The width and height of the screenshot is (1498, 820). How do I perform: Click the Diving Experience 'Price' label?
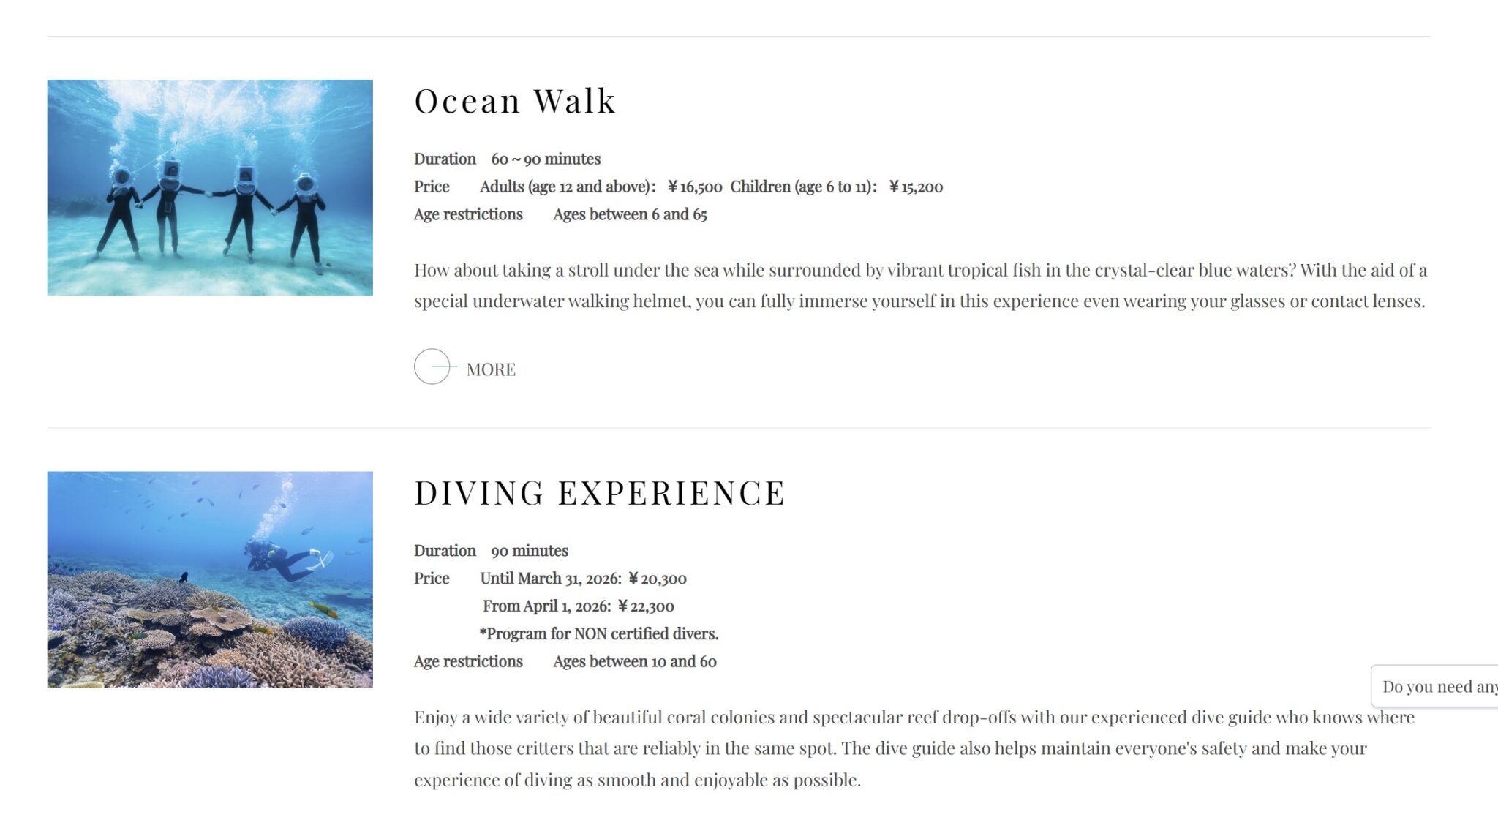coord(432,578)
